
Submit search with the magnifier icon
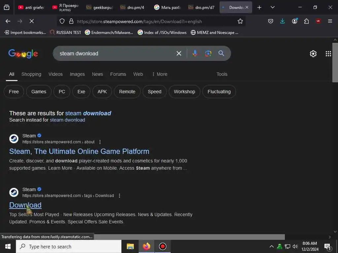221,53
